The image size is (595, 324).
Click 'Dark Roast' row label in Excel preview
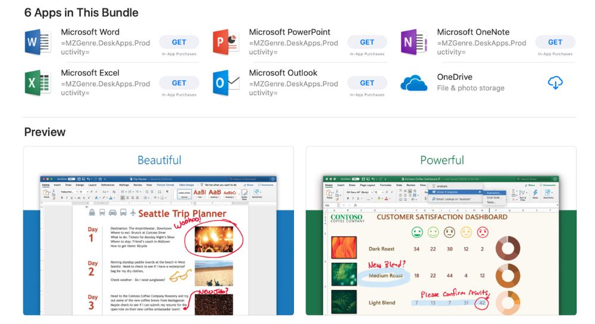click(x=381, y=249)
